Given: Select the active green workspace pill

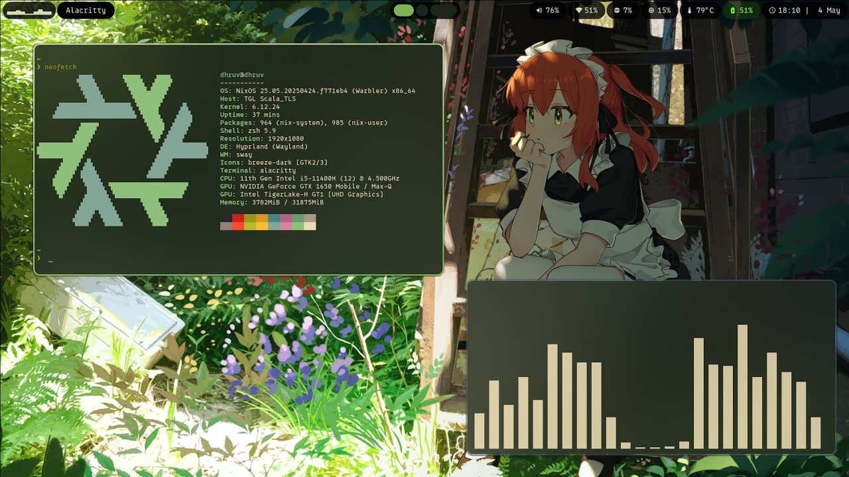Looking at the screenshot, I should 403,11.
